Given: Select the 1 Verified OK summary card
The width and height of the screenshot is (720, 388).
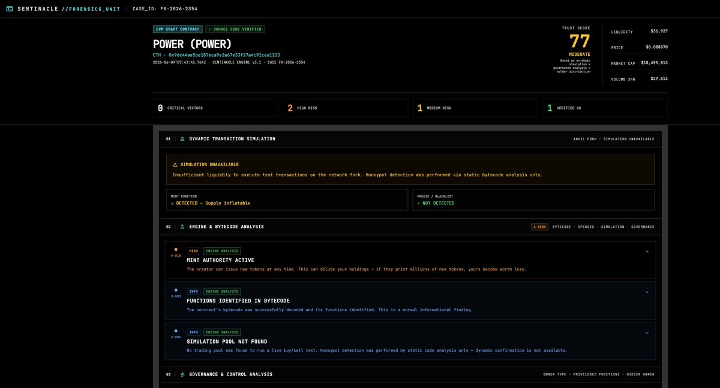Looking at the screenshot, I should tap(605, 108).
